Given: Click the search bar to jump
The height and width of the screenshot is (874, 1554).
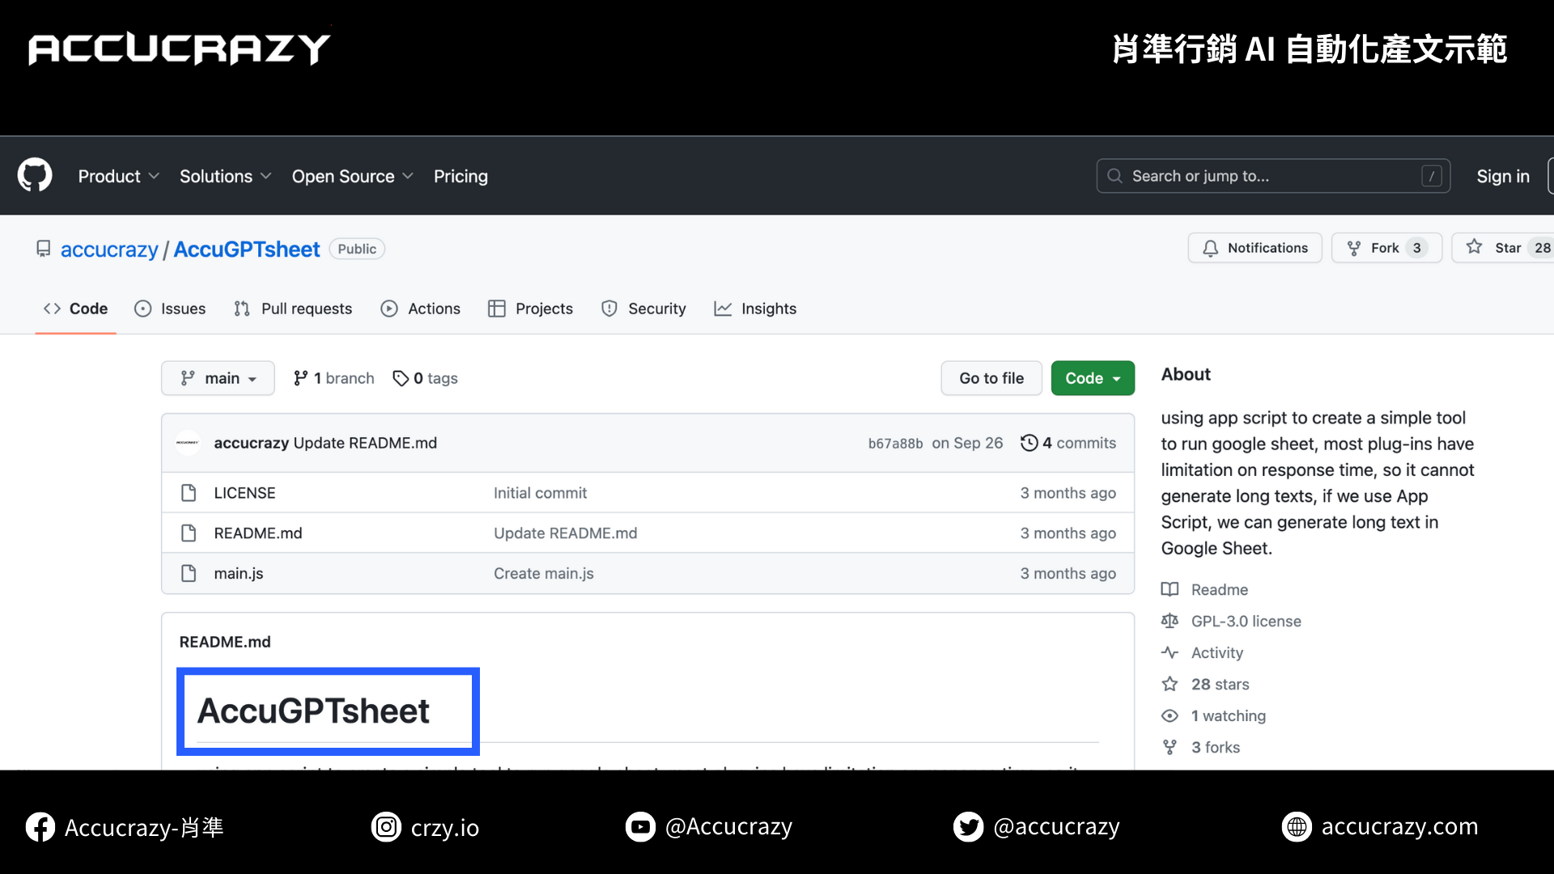Looking at the screenshot, I should [x=1272, y=176].
